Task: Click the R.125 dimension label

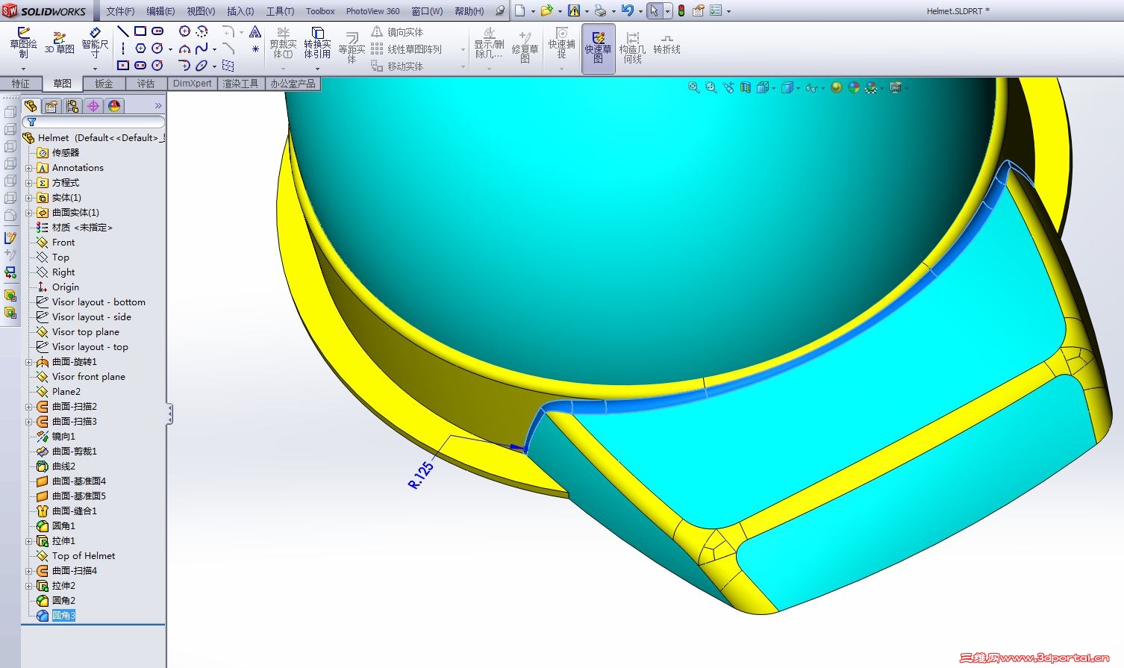Action: [x=420, y=475]
